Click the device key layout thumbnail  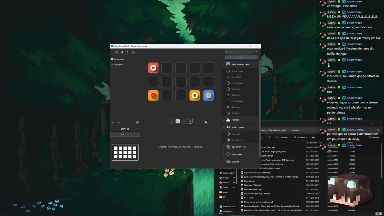125,152
